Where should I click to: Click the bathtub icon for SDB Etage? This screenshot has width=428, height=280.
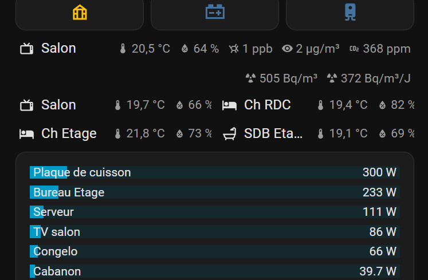pos(229,134)
